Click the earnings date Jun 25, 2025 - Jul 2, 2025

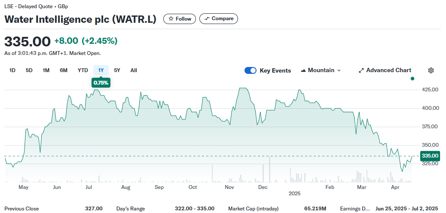pos(407,209)
